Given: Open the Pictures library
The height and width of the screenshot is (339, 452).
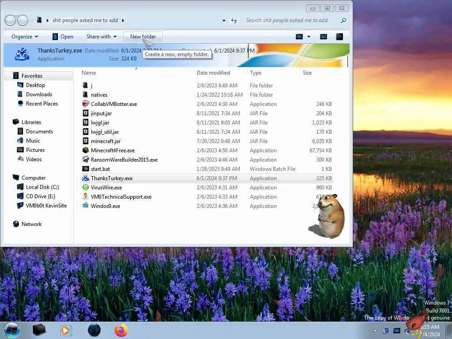Looking at the screenshot, I should pos(35,150).
